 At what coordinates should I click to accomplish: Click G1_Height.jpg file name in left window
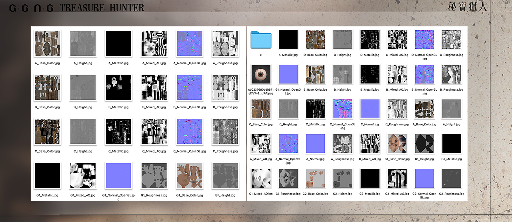point(225,195)
